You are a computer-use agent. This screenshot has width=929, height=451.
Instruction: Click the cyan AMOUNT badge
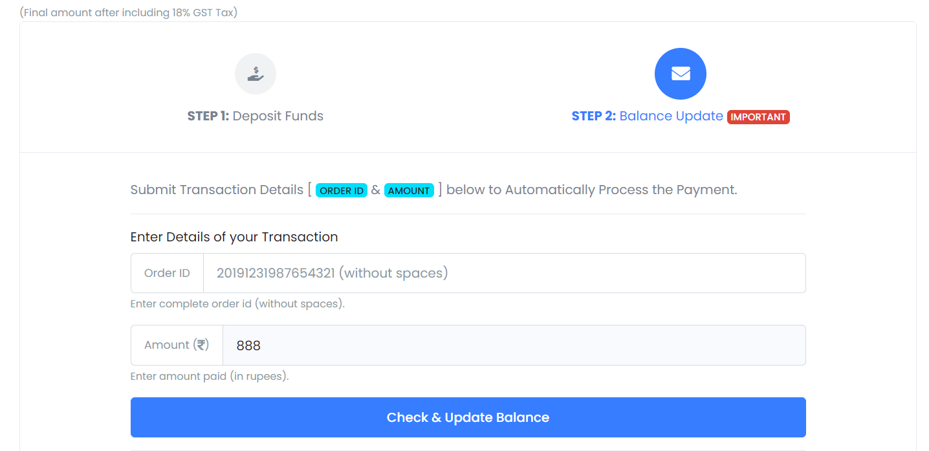409,191
